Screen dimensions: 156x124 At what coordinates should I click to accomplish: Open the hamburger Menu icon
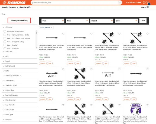148,7
